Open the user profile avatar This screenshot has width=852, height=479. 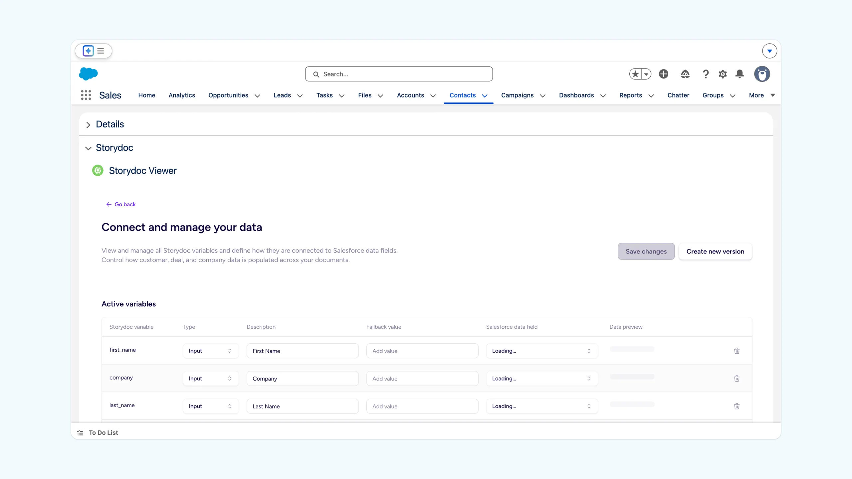click(762, 74)
